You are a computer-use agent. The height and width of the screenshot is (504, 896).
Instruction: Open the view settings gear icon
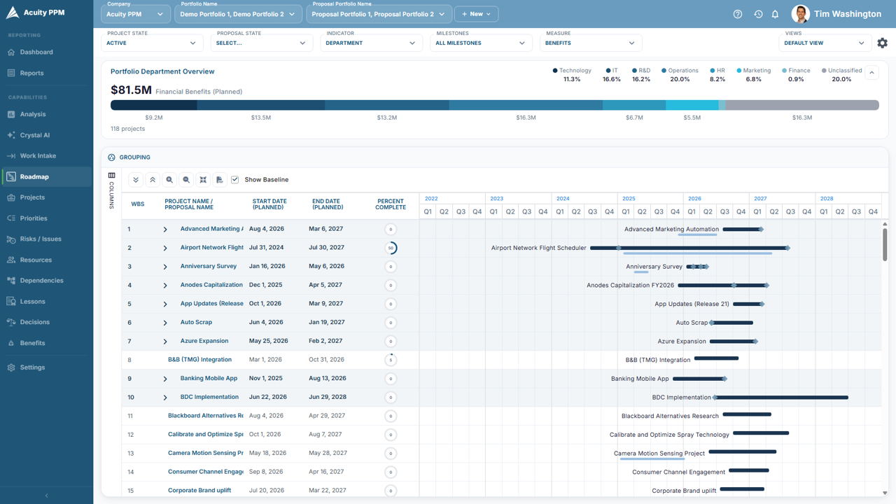point(882,43)
